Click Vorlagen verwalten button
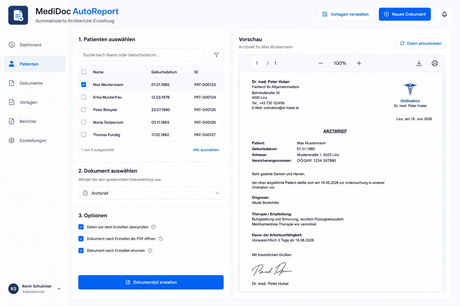The height and width of the screenshot is (306, 460). pos(345,14)
